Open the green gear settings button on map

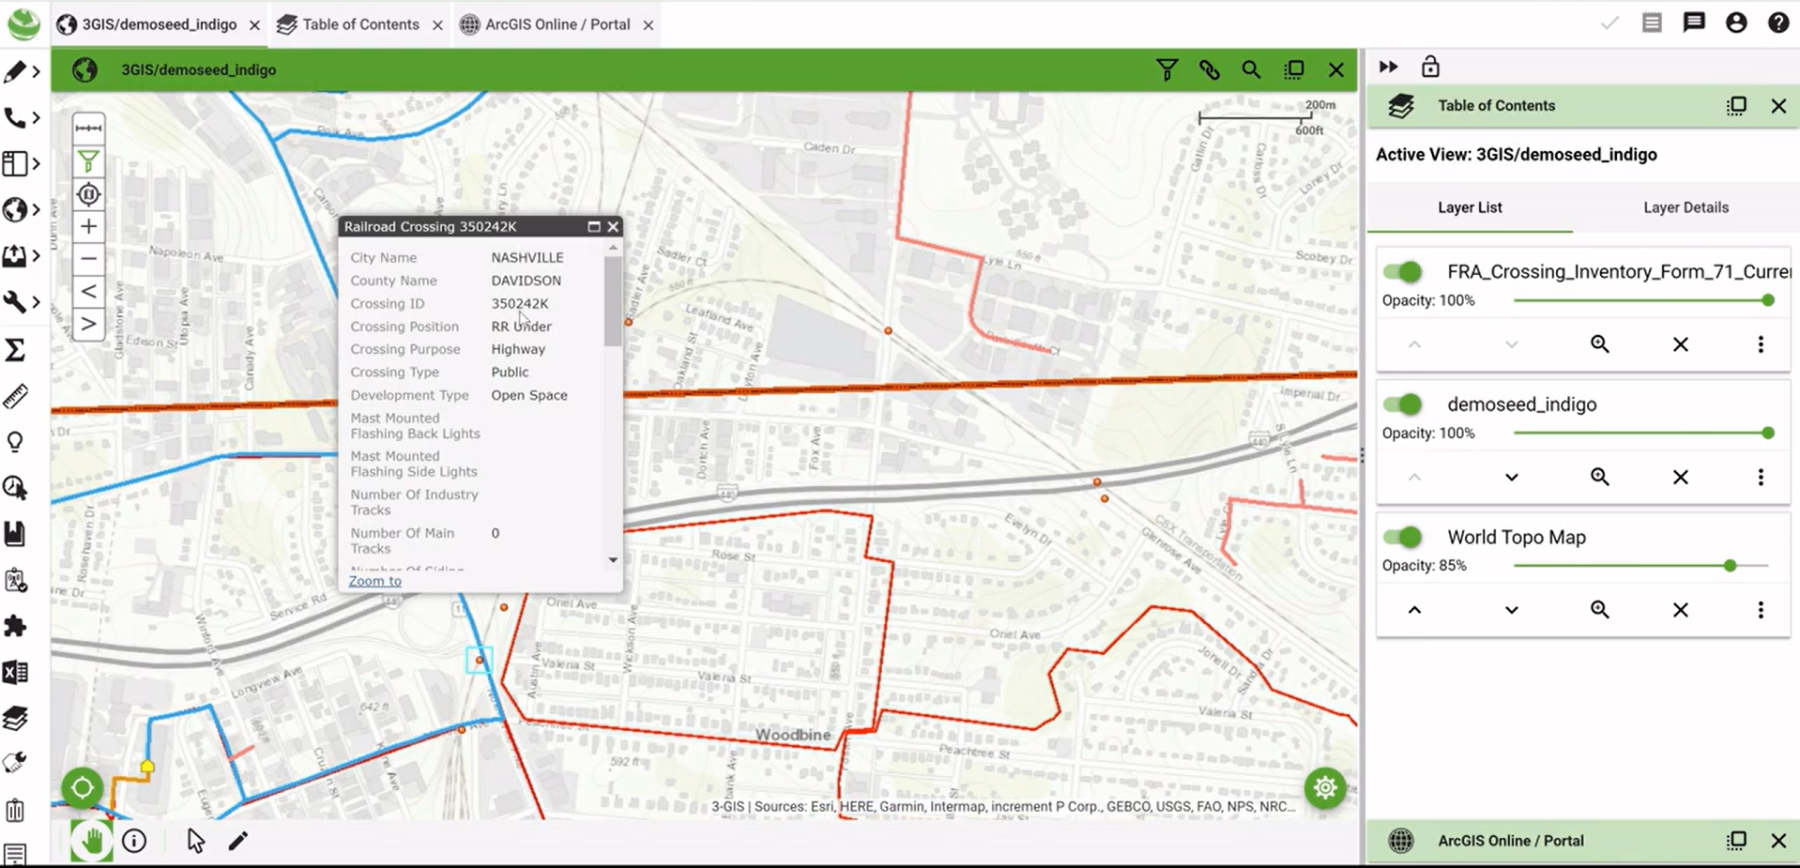pyautogui.click(x=1325, y=787)
